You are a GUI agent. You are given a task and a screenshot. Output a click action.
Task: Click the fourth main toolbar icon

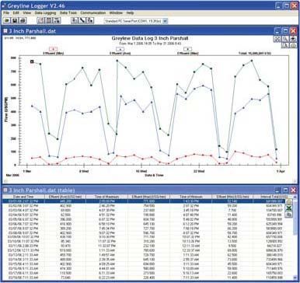point(40,21)
